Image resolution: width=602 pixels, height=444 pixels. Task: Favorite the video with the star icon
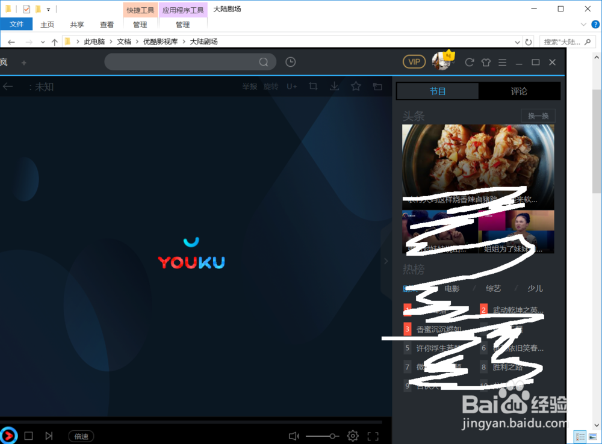(356, 87)
